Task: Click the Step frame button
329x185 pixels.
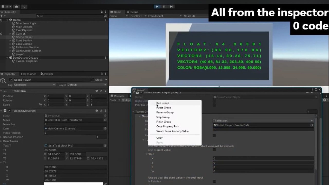Action: (171, 6)
